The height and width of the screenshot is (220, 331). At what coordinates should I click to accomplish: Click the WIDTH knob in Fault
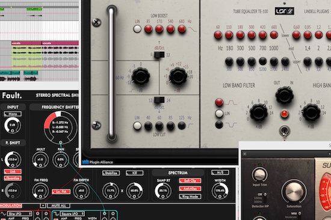(220, 191)
